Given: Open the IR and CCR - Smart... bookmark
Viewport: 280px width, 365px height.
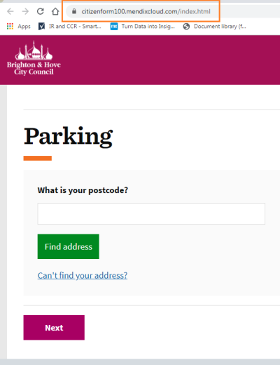Looking at the screenshot, I should point(75,27).
